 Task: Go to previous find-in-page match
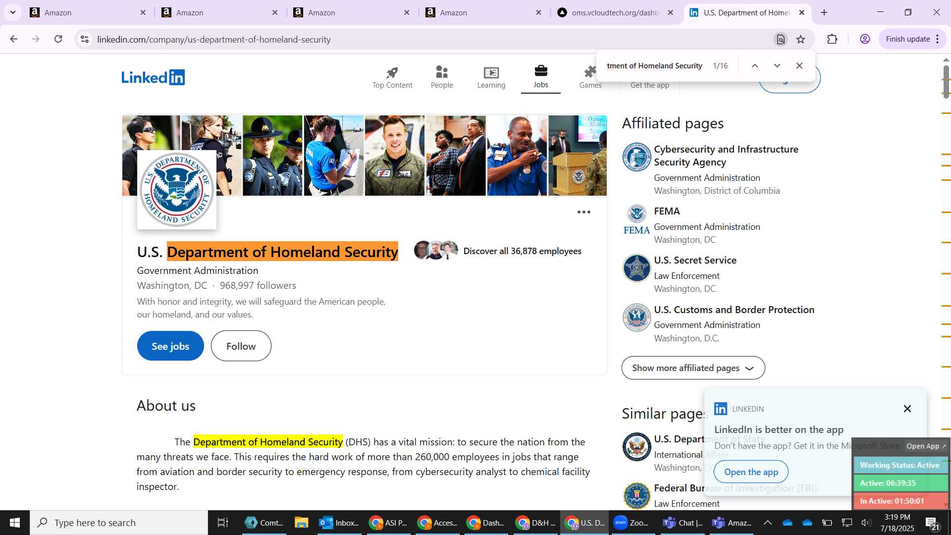coord(755,66)
